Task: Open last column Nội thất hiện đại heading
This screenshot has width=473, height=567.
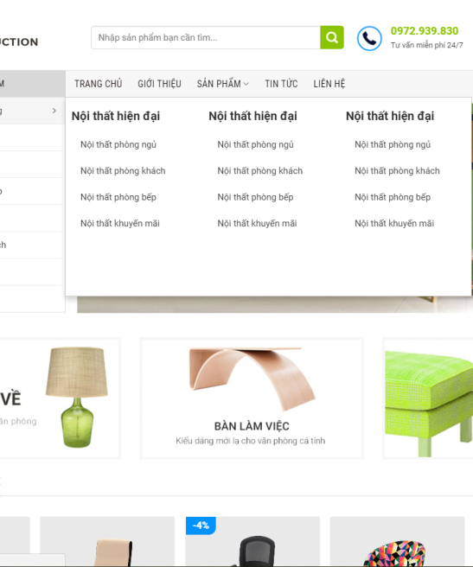Action: point(390,116)
